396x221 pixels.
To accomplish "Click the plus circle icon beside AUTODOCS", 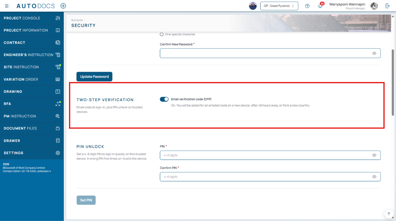I will coord(63,6).
